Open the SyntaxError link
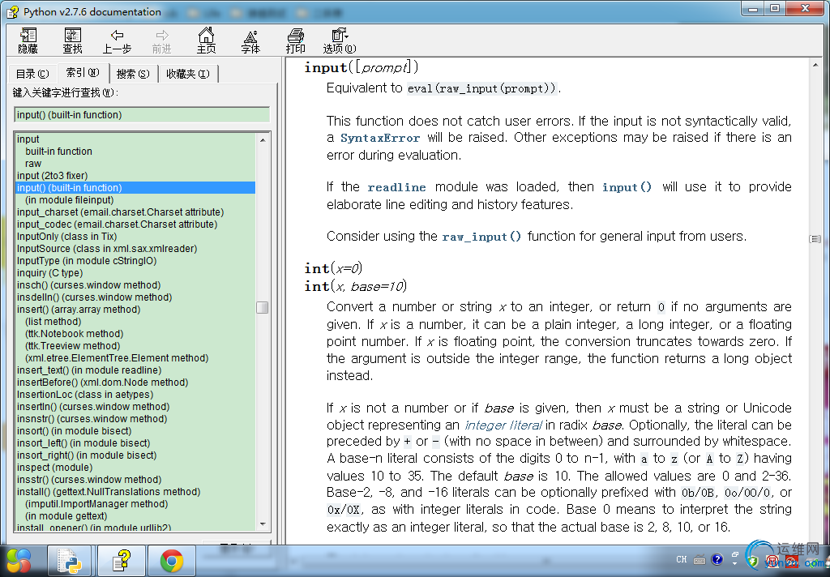The image size is (830, 577). click(x=380, y=138)
